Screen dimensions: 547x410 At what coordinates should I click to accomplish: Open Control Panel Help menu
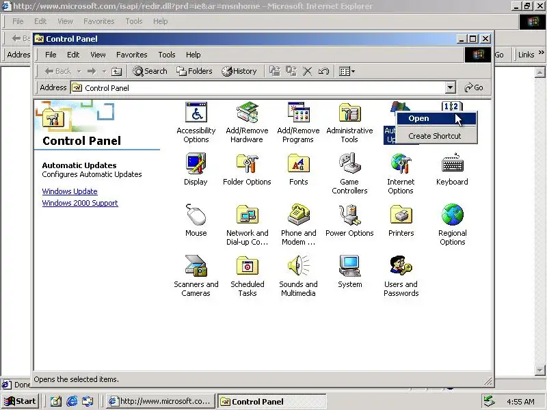193,55
